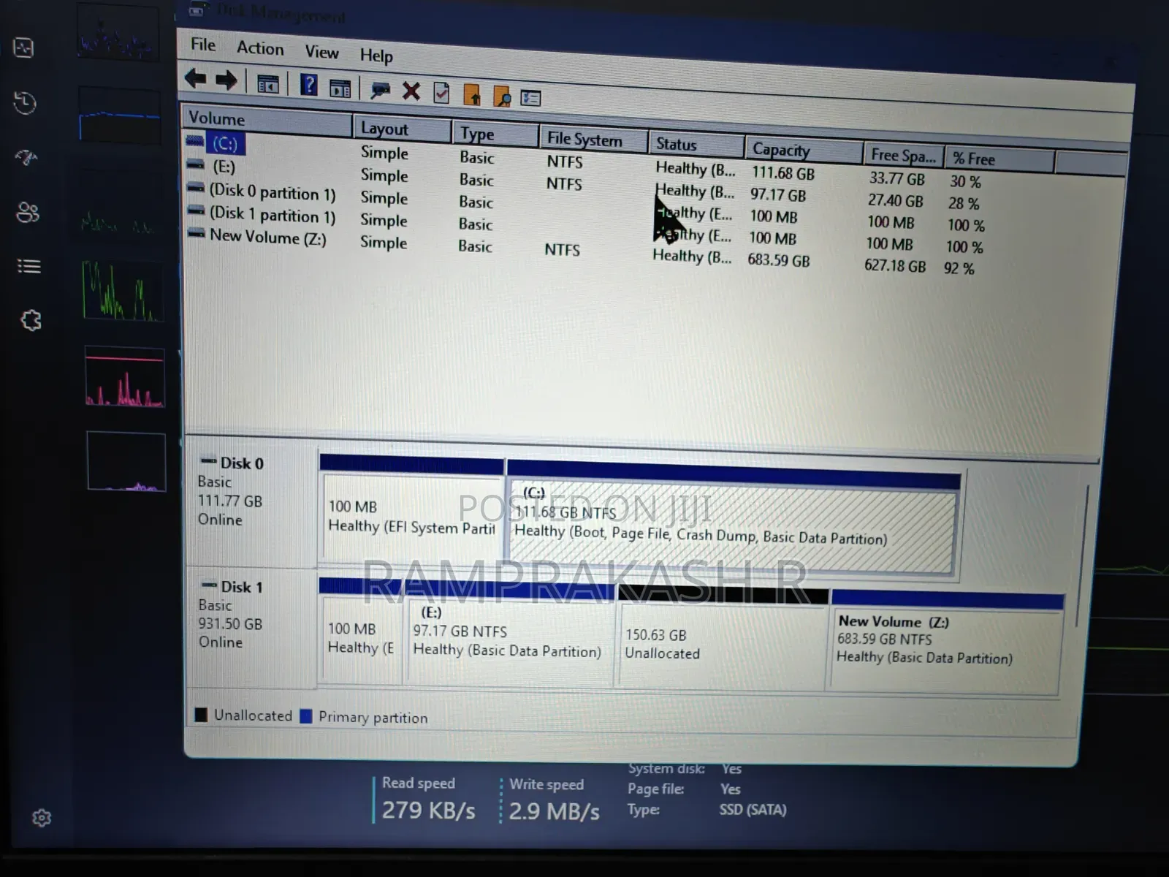Screen dimensions: 1169x877
Task: Sort by the Capacity column header
Action: (804, 150)
